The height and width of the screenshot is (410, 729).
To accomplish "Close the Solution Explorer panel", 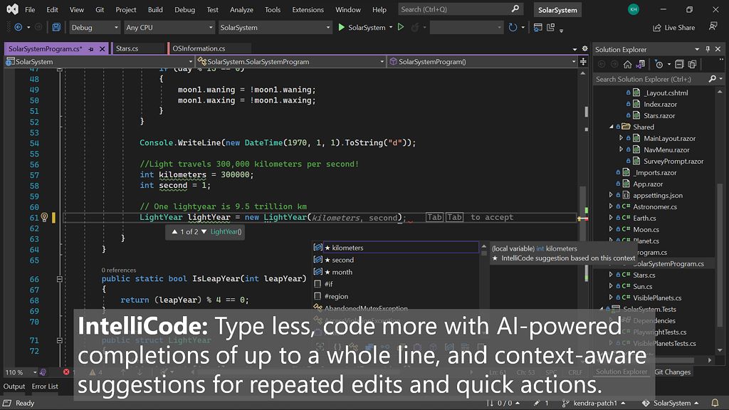I will (x=718, y=49).
